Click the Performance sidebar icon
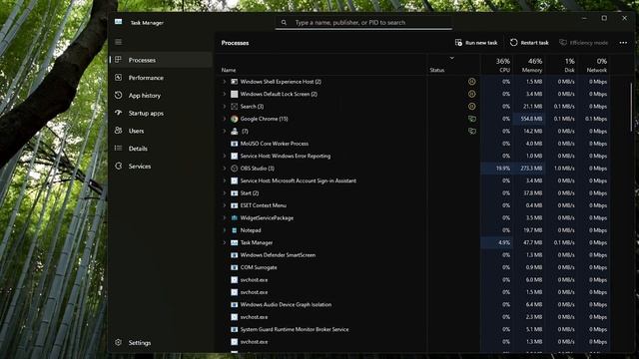 (x=118, y=78)
